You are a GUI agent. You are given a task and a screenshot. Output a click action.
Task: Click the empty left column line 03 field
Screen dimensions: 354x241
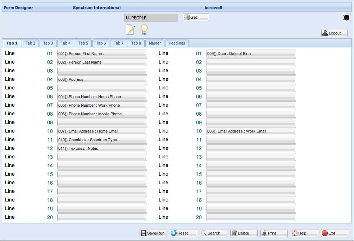[102, 71]
